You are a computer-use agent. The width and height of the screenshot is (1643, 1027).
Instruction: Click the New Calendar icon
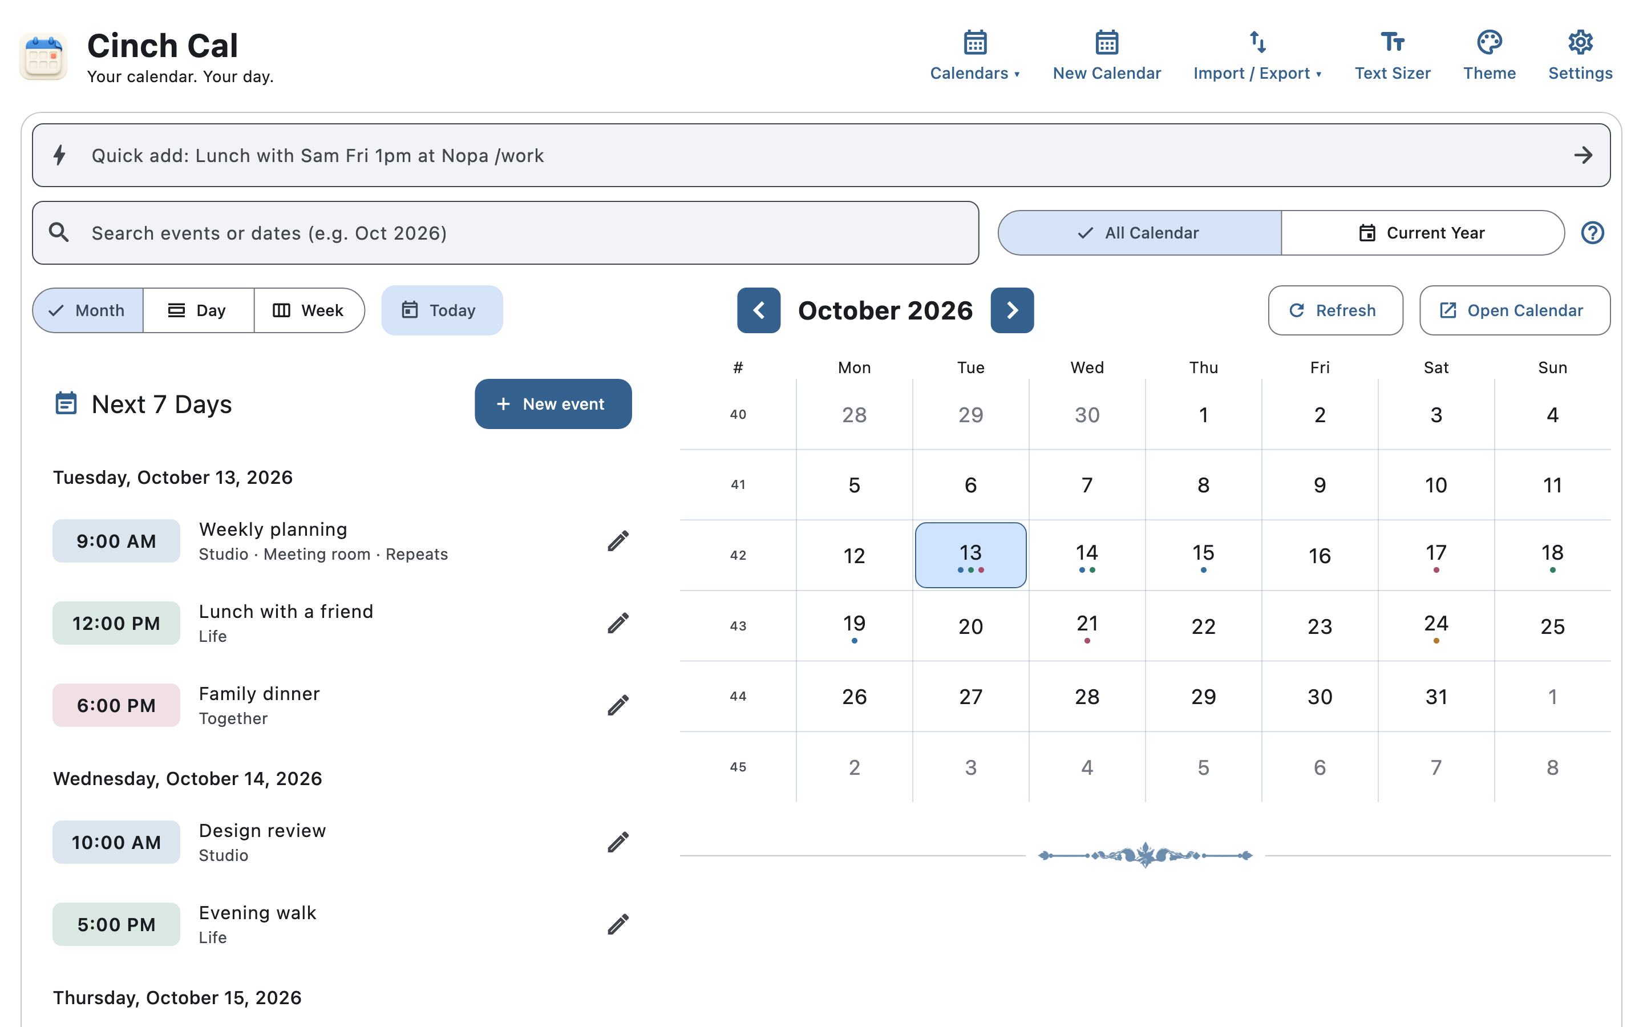(x=1107, y=42)
